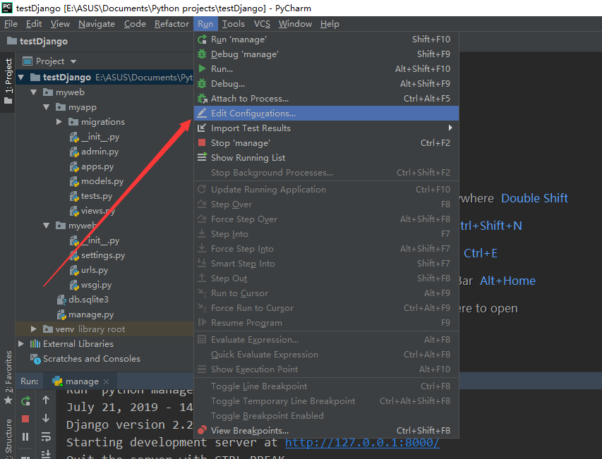The height and width of the screenshot is (459, 602).
Task: Open the Help menu
Action: (330, 24)
